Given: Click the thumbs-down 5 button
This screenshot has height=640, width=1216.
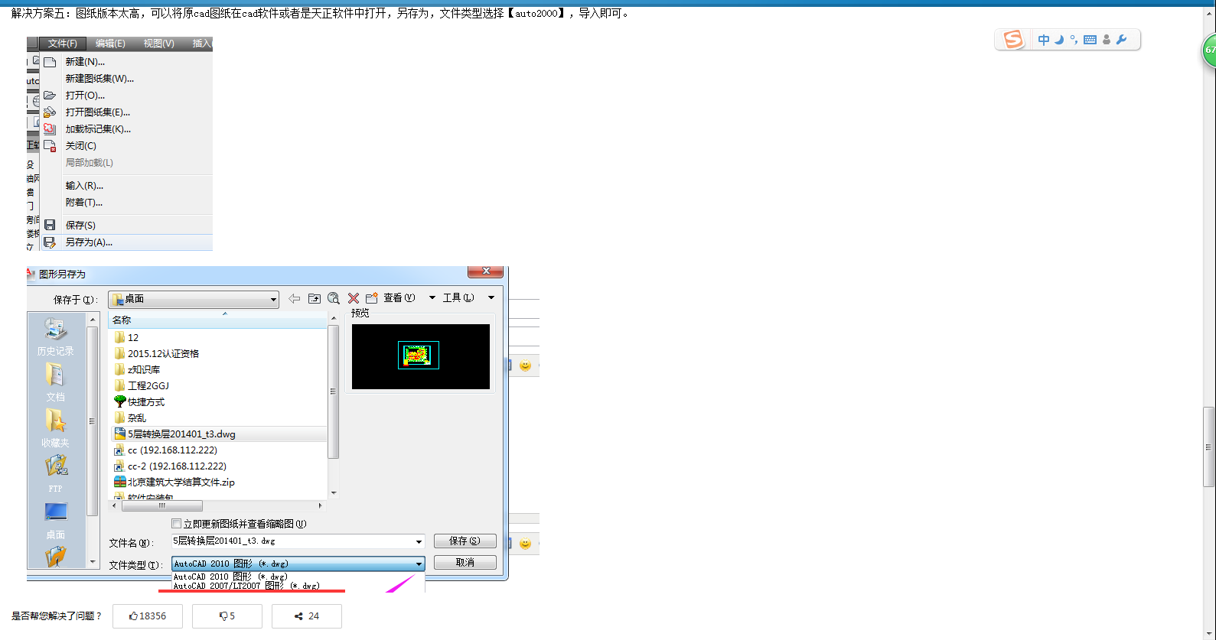Looking at the screenshot, I should point(227,616).
